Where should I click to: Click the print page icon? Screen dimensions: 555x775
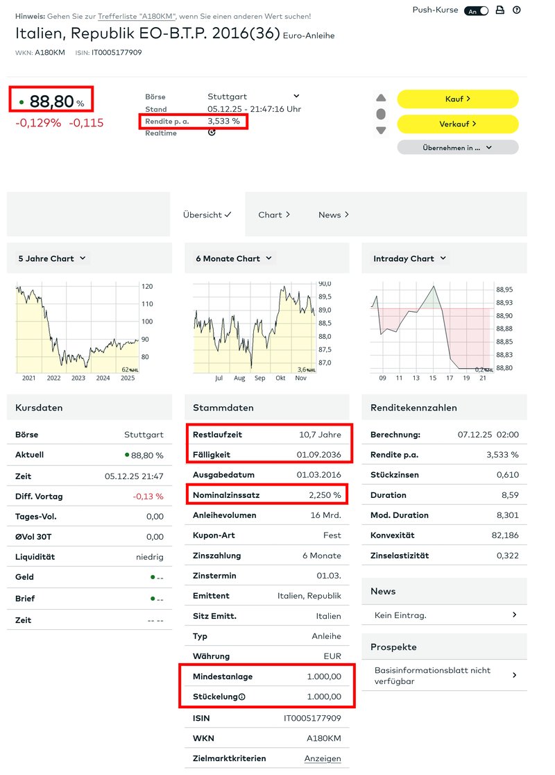[x=500, y=10]
